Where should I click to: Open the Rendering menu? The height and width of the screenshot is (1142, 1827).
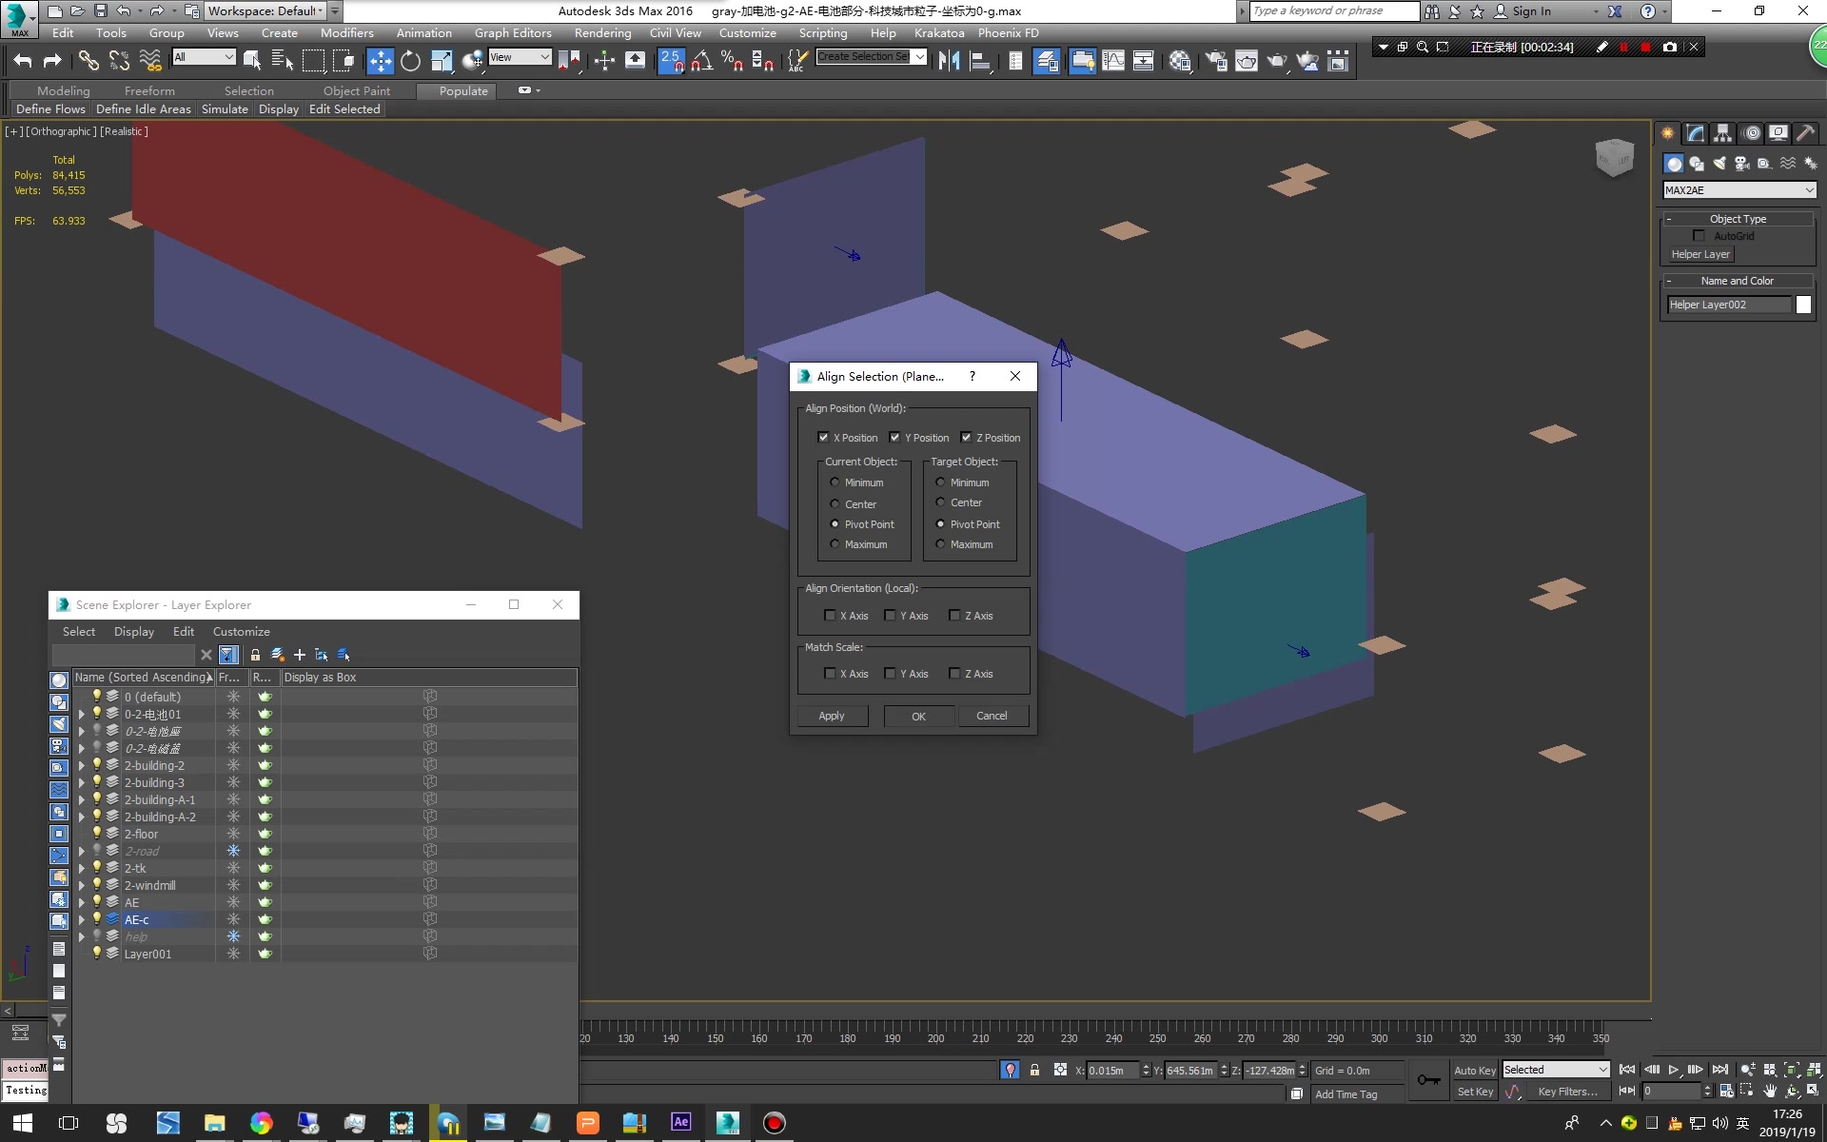coord(602,32)
